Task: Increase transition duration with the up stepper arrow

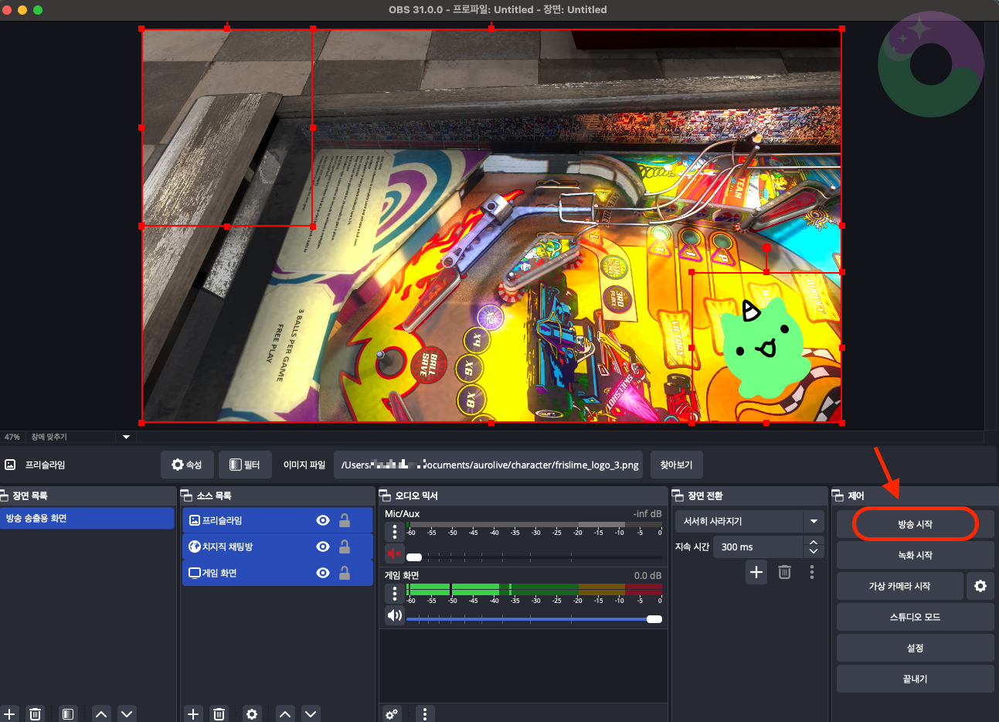Action: [814, 543]
